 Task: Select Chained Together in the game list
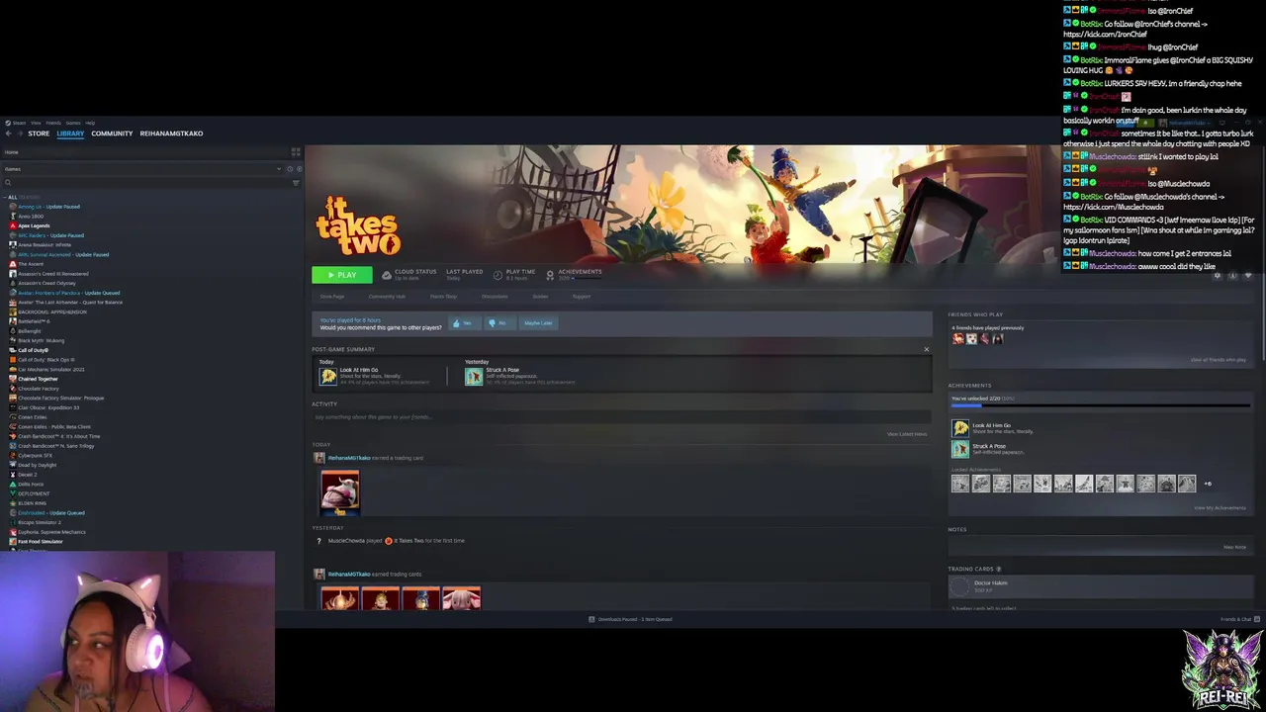[x=38, y=379]
